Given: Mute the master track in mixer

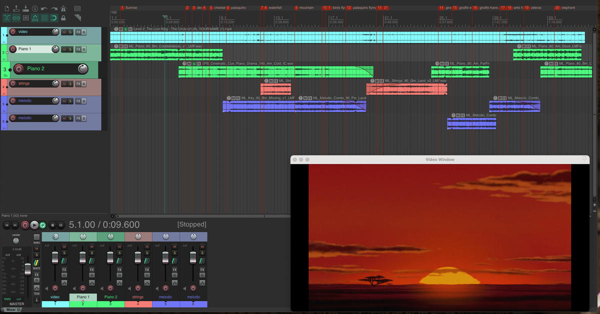Looking at the screenshot, I should [36, 248].
